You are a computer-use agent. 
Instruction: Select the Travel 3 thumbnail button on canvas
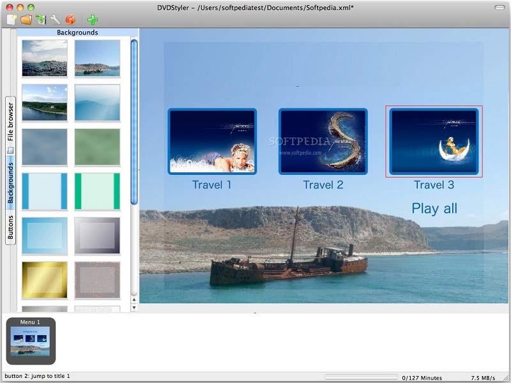[x=434, y=141]
